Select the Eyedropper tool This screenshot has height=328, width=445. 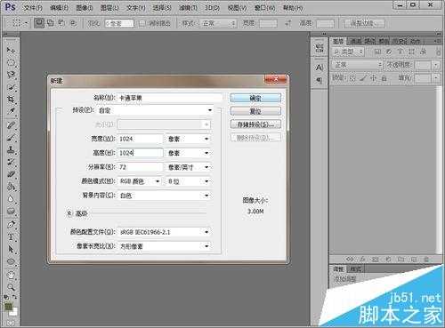click(x=11, y=111)
